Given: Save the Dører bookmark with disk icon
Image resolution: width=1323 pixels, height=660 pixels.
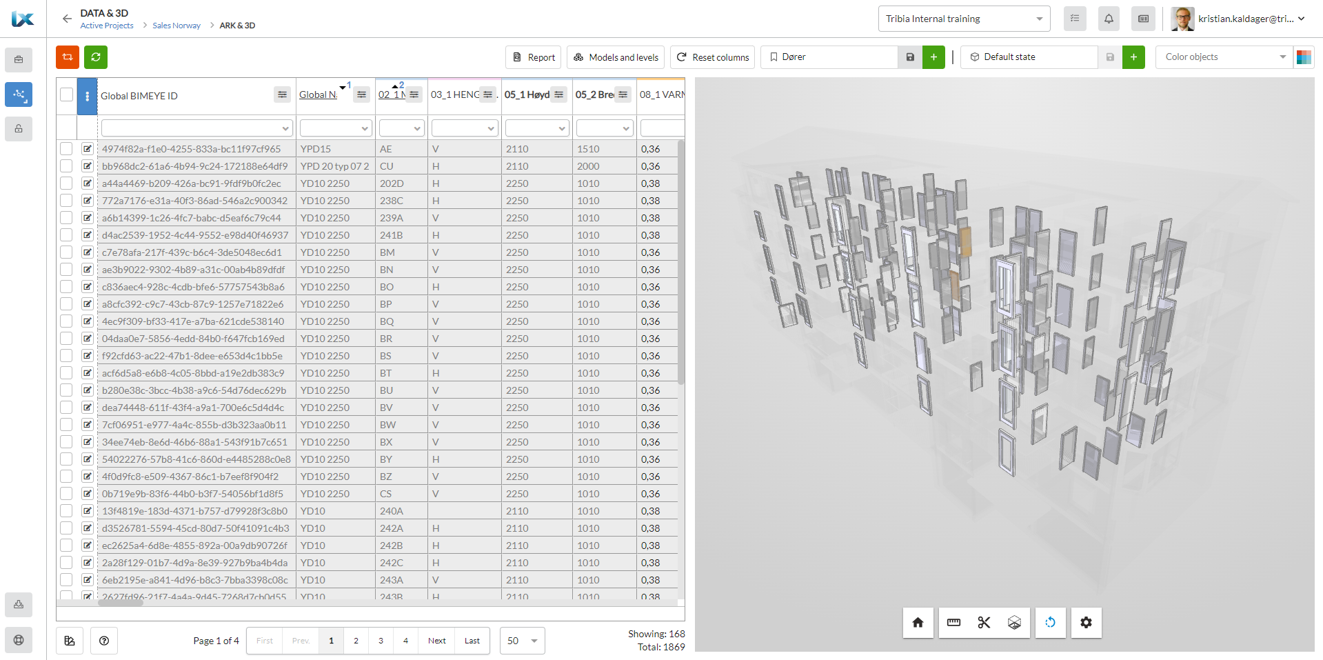Looking at the screenshot, I should [x=910, y=57].
